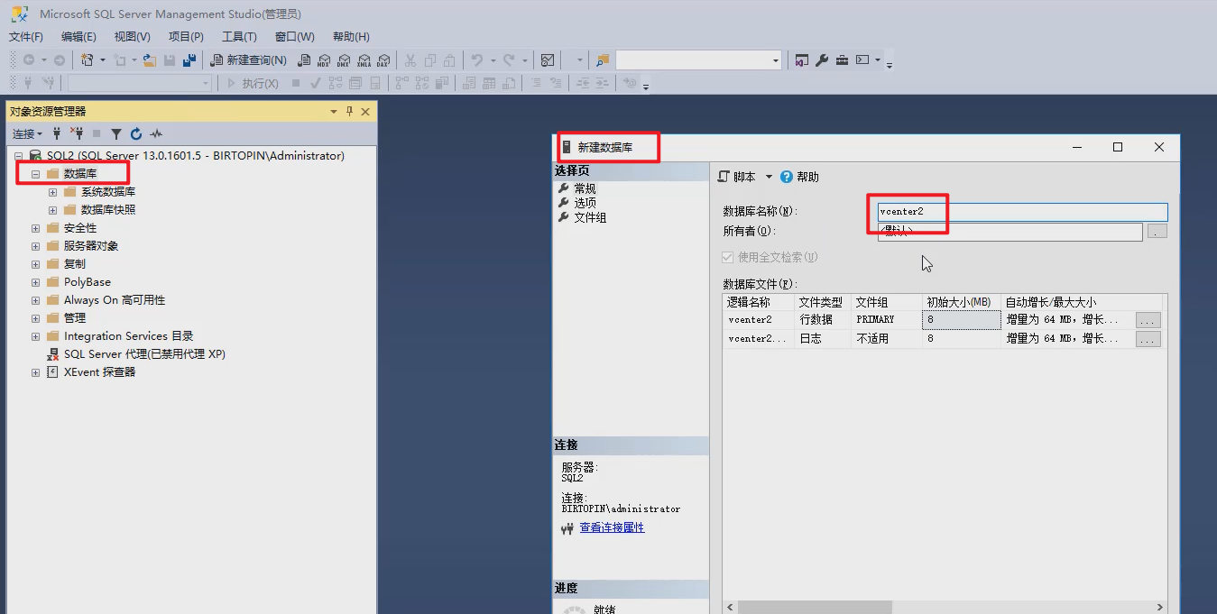Open the 编辑(E) menu
This screenshot has height=614, width=1217.
pyautogui.click(x=78, y=37)
